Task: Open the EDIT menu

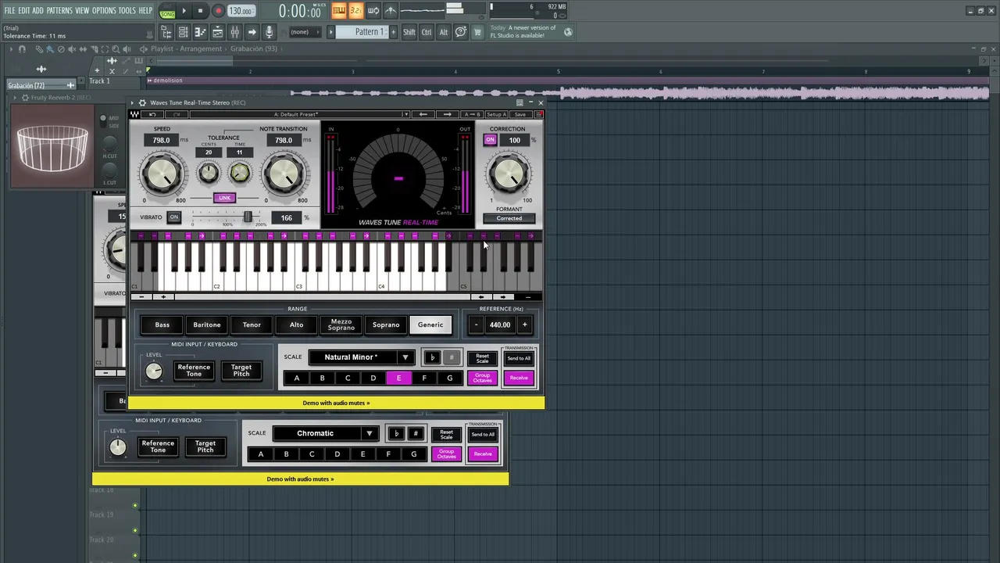Action: point(24,10)
